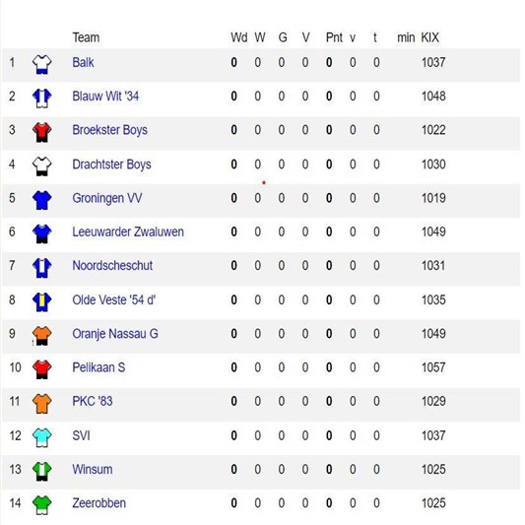The height and width of the screenshot is (525, 525).
Task: Click SVI light cyan shirt icon
Action: point(41,437)
